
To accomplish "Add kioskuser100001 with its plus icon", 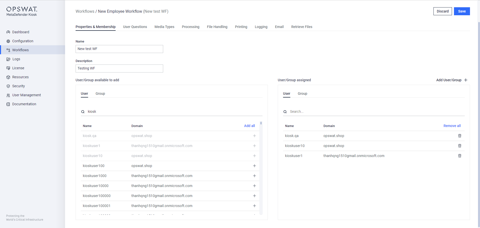I will 255,206.
